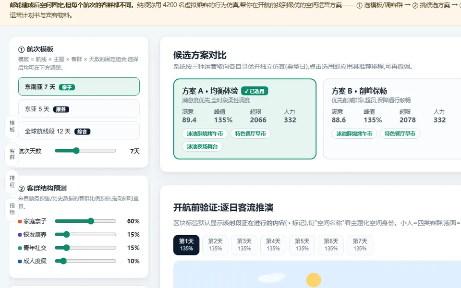Click the 亲子 tag badge
This screenshot has height=288, width=461.
pos(67,87)
